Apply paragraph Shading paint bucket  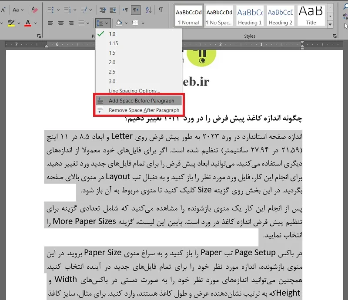tap(119, 23)
